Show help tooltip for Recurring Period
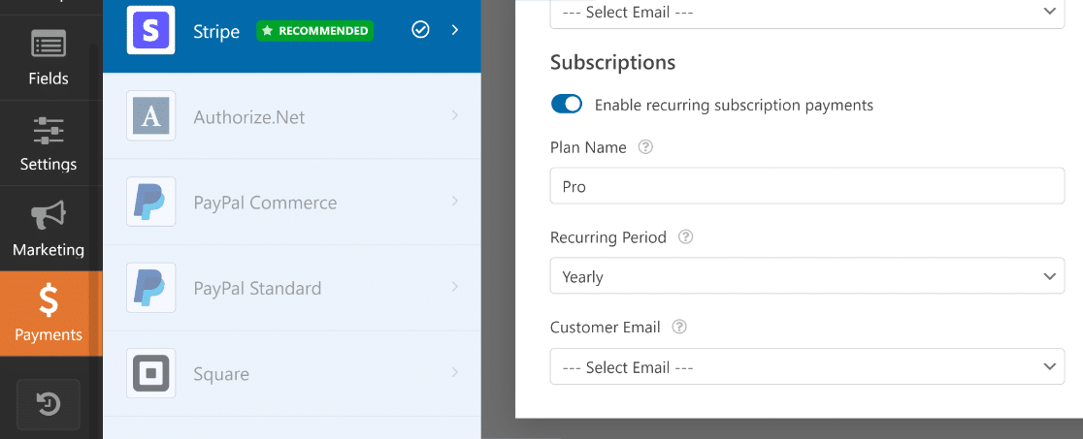The width and height of the screenshot is (1083, 439). click(685, 236)
